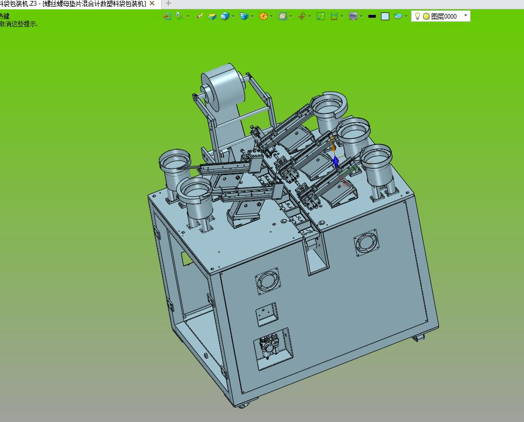Open the dimension measure dropdown arrow
Viewport: 524px width, 422px height.
(342, 17)
